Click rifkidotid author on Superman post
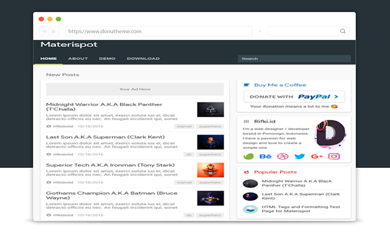The image size is (390, 234). (63, 154)
